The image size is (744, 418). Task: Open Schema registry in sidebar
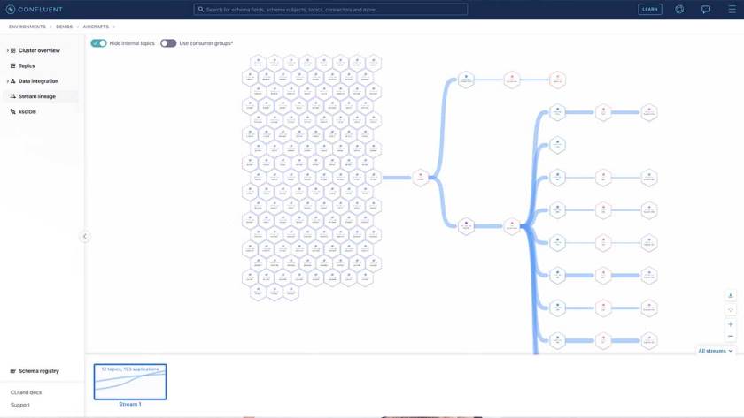tap(38, 371)
